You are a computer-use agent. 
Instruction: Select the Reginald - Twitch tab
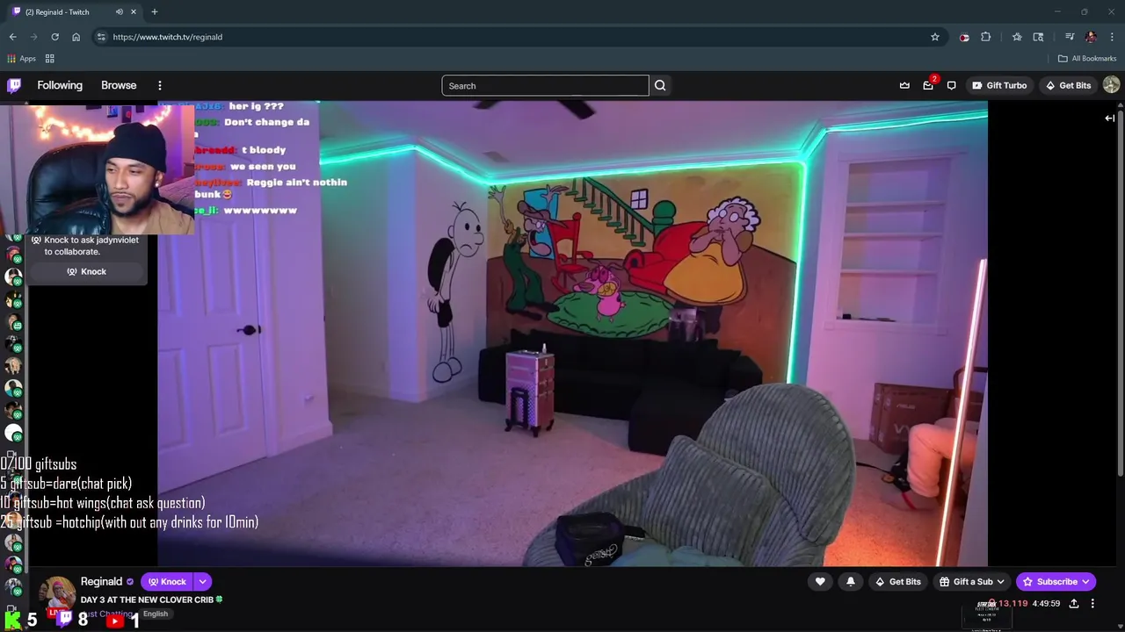(x=74, y=12)
